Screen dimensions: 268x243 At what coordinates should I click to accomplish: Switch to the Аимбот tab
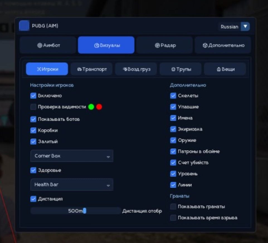click(x=48, y=45)
